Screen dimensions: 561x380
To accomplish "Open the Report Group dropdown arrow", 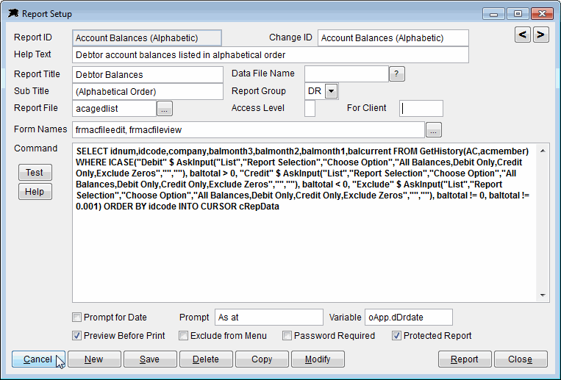I will tap(332, 91).
